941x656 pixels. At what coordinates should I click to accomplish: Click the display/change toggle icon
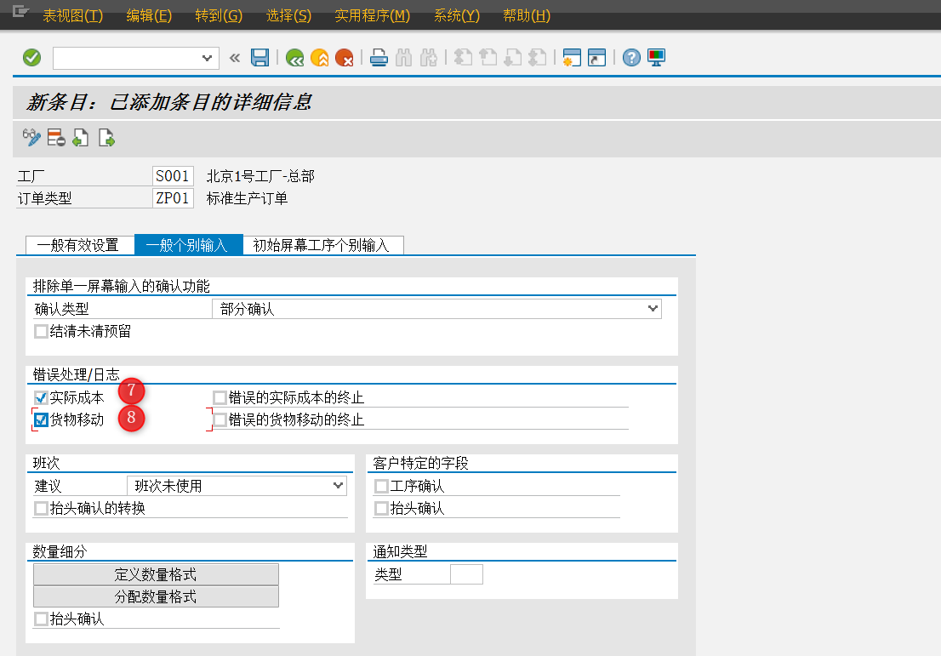point(31,138)
